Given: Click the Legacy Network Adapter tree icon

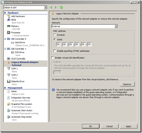Looking at the screenshot, I should click(x=9, y=62).
